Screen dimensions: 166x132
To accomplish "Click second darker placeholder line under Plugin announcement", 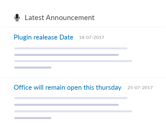I will tap(66, 55).
